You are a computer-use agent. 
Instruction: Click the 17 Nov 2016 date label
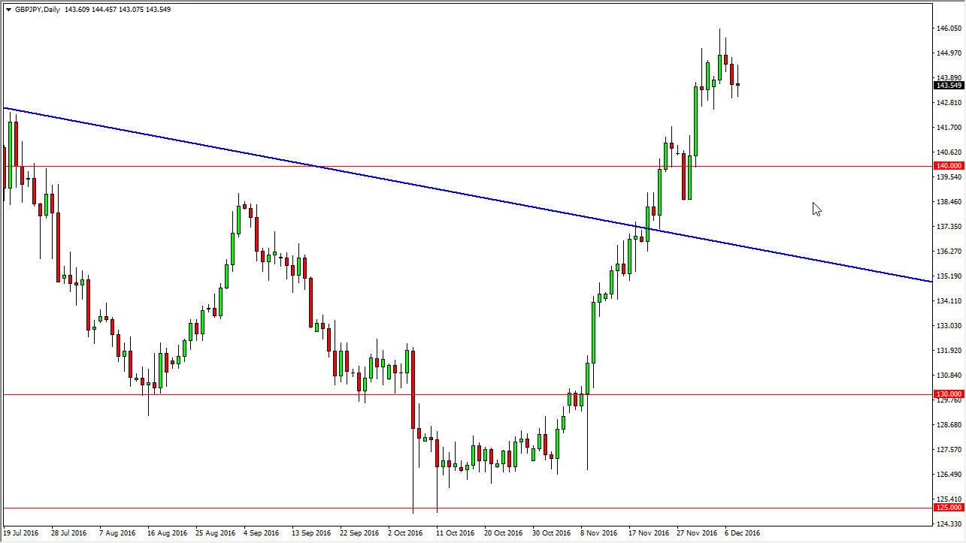(648, 533)
